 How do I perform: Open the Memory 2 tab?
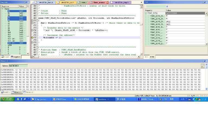(x=28, y=92)
